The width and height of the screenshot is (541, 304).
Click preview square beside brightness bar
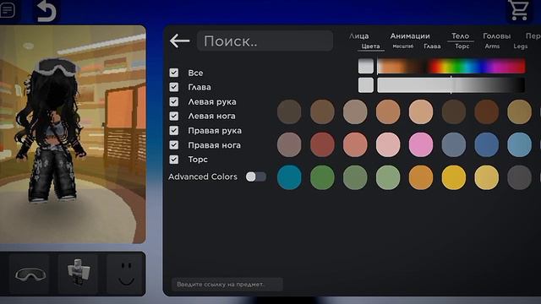coord(366,84)
